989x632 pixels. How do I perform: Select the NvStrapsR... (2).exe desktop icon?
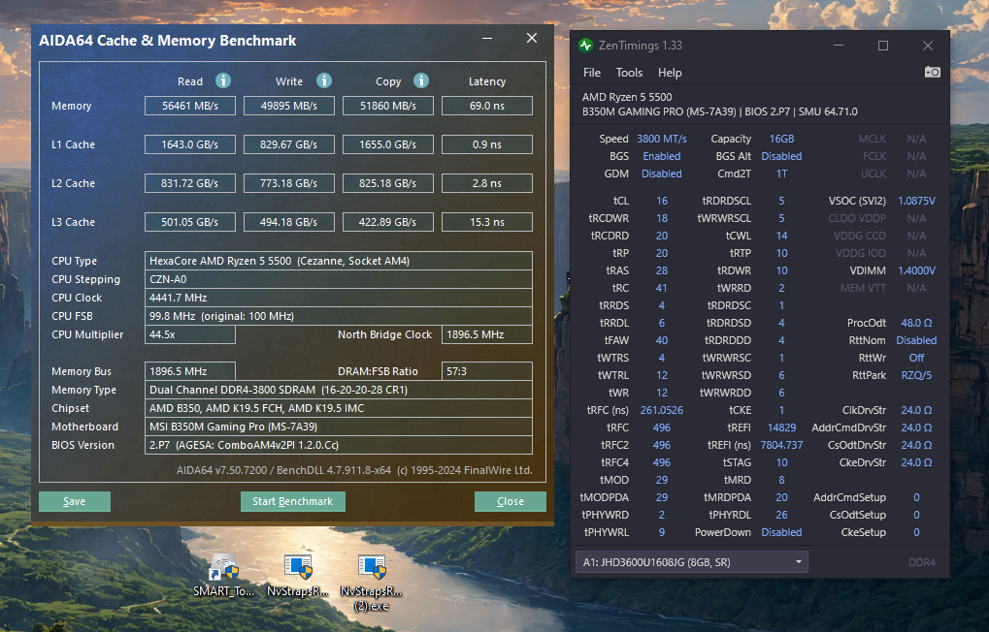pyautogui.click(x=371, y=584)
